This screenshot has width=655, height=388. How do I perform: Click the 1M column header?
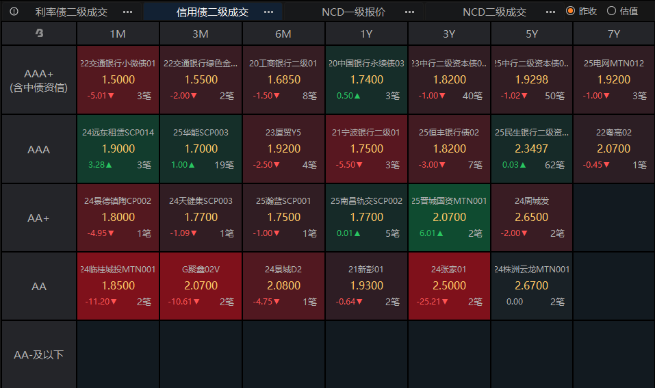click(118, 34)
